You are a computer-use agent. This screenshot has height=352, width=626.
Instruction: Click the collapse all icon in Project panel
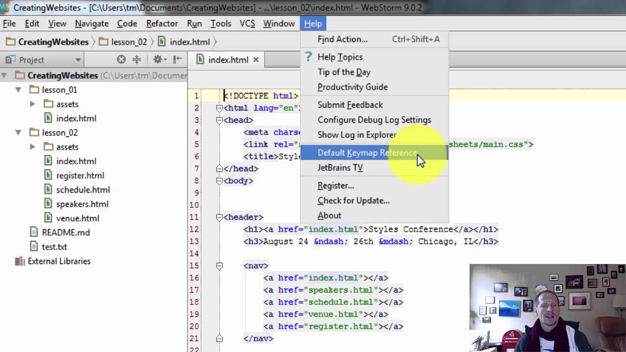(x=137, y=60)
